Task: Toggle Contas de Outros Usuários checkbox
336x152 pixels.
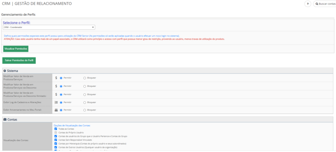Action: [56, 147]
